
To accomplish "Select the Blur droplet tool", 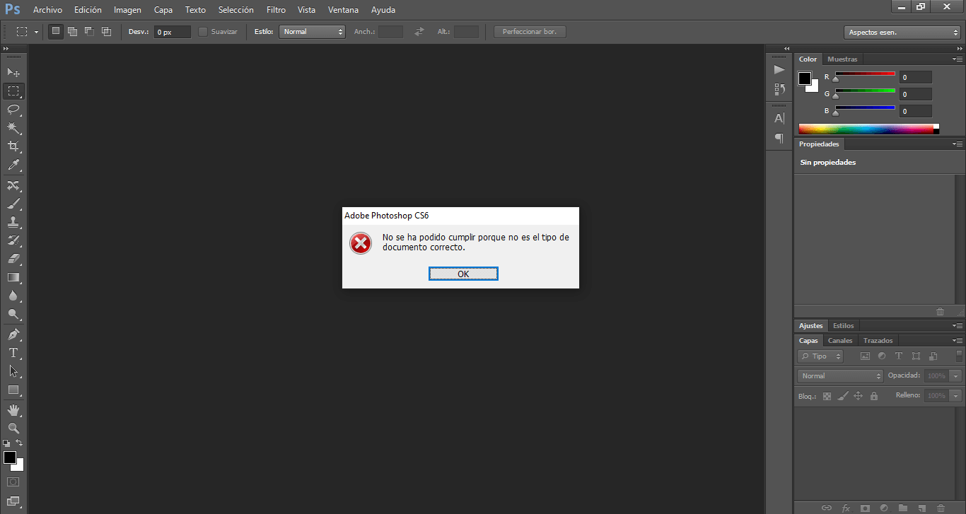I will tap(13, 296).
